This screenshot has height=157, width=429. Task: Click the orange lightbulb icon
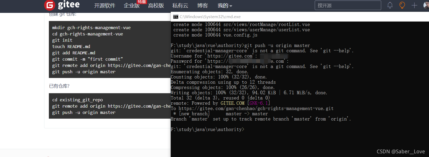tap(402, 5)
